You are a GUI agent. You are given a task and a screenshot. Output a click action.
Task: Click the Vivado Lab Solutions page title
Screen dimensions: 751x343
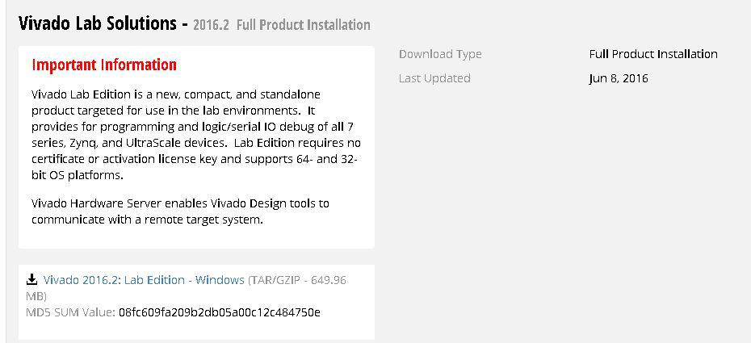pos(97,23)
